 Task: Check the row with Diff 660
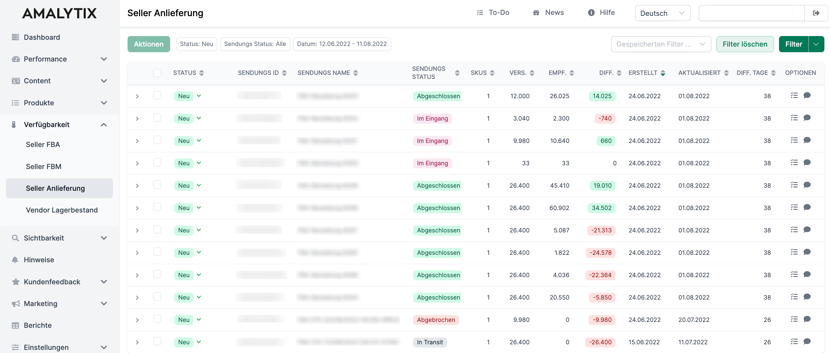tap(157, 140)
